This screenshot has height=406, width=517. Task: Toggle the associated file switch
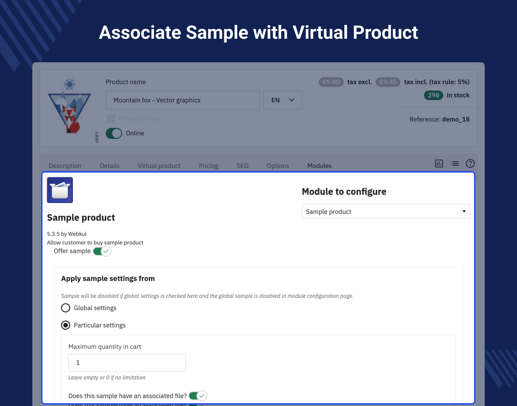pos(198,396)
